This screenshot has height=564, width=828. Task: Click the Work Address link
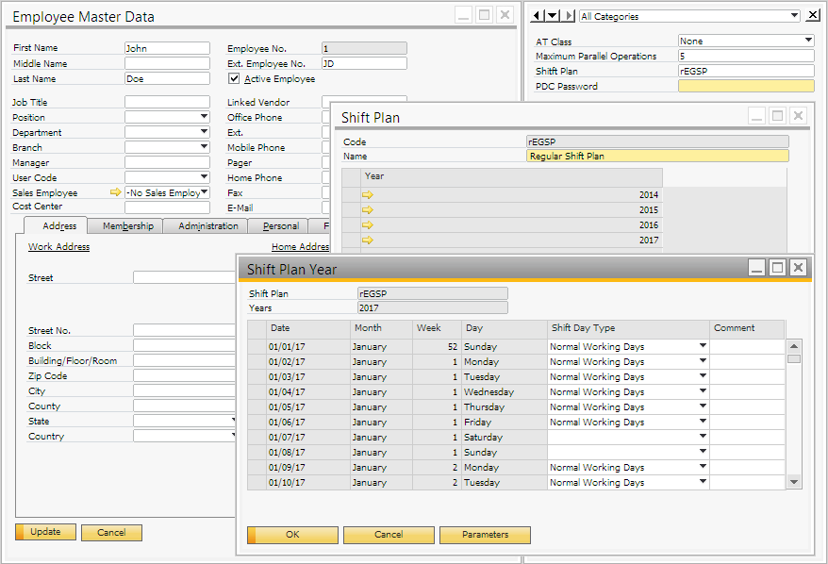tap(58, 247)
